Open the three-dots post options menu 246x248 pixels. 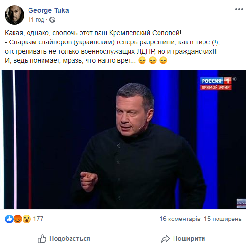click(239, 9)
